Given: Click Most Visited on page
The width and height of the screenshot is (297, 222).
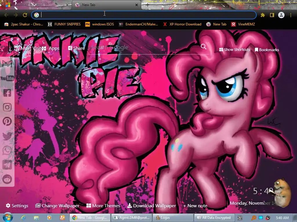Looking at the screenshot, I should tap(28, 48).
